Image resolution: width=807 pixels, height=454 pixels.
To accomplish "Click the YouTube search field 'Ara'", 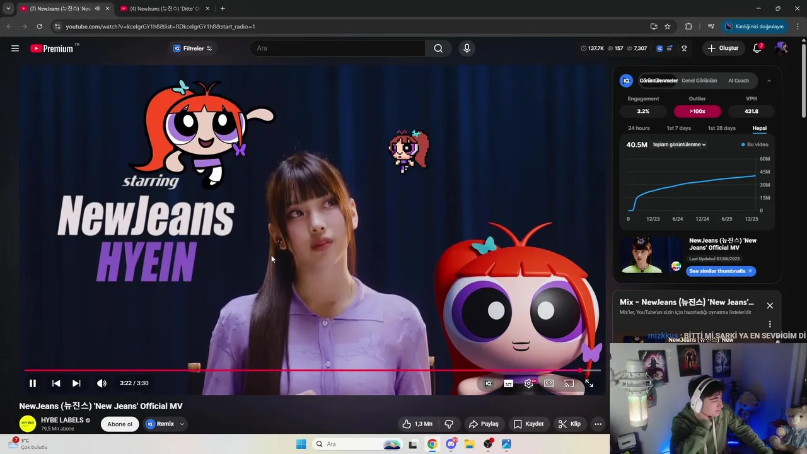I will coord(338,49).
